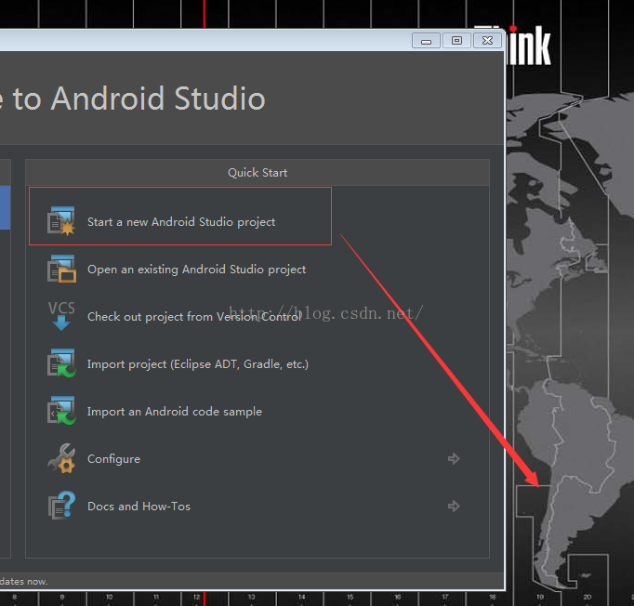
Task: Click the Quick Start panel header
Action: (x=258, y=173)
